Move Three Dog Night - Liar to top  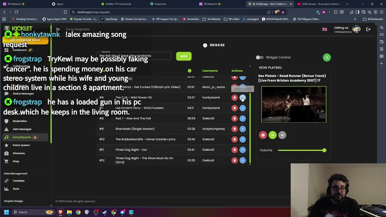(x=242, y=149)
